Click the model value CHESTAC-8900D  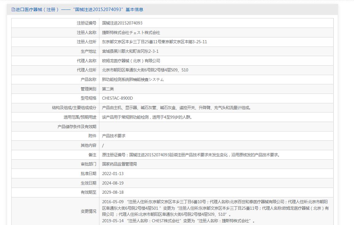(x=117, y=98)
